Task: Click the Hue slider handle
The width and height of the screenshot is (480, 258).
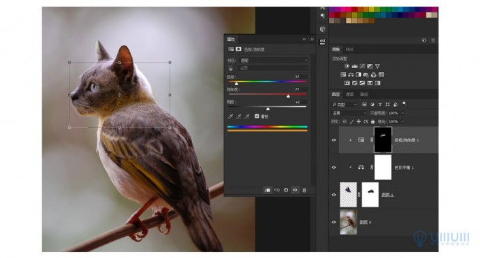Action: (236, 83)
